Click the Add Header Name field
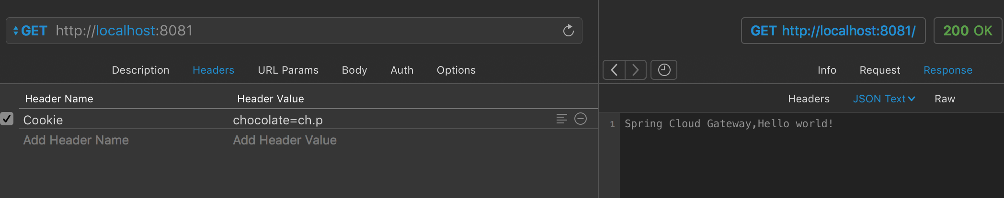 [76, 140]
